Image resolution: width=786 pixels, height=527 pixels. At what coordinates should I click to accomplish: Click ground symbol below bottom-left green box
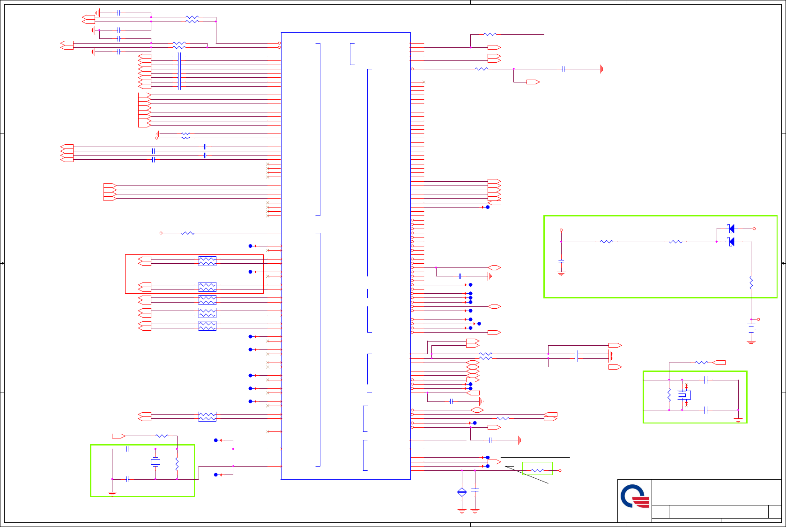pyautogui.click(x=112, y=494)
